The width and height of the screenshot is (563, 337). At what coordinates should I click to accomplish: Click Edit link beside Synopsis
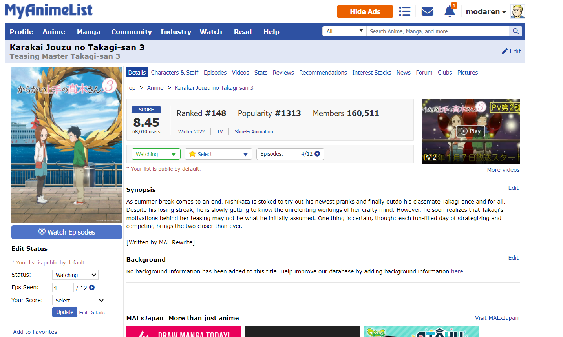coord(513,188)
